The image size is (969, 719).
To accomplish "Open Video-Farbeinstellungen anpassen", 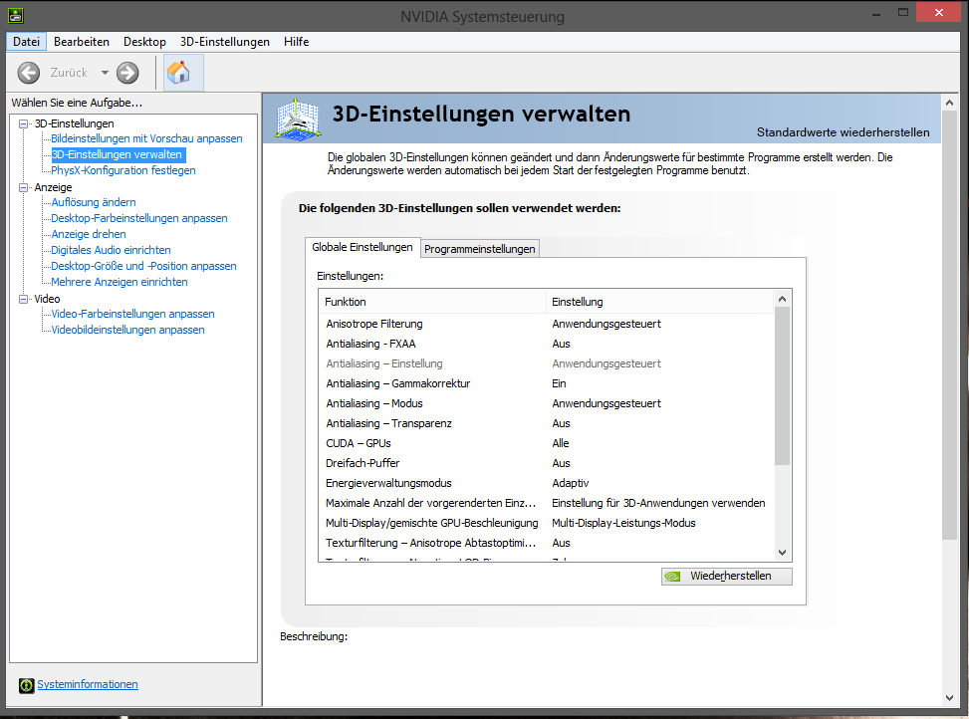I will click(132, 314).
